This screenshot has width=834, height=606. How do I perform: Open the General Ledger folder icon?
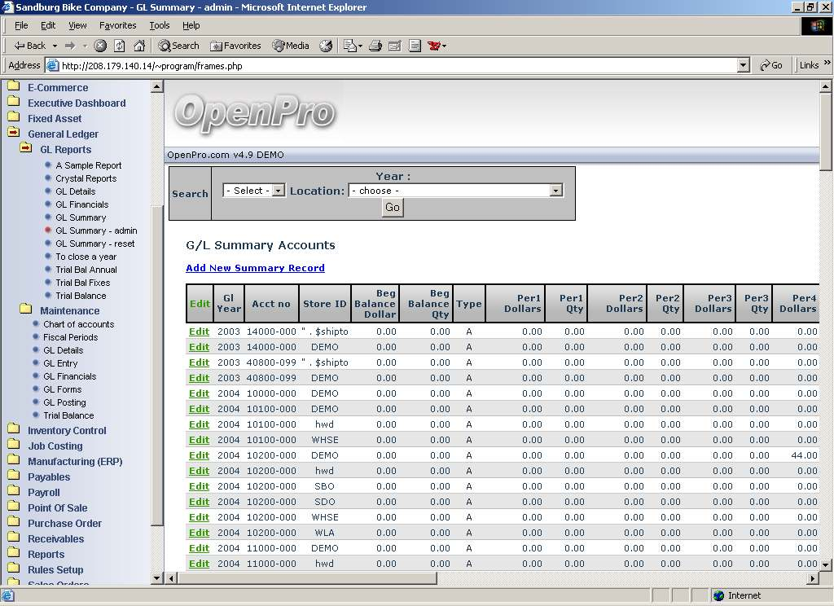13,134
